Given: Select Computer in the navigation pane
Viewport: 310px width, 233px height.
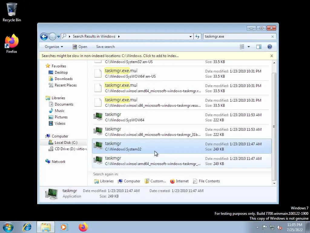Looking at the screenshot, I should point(60,136).
